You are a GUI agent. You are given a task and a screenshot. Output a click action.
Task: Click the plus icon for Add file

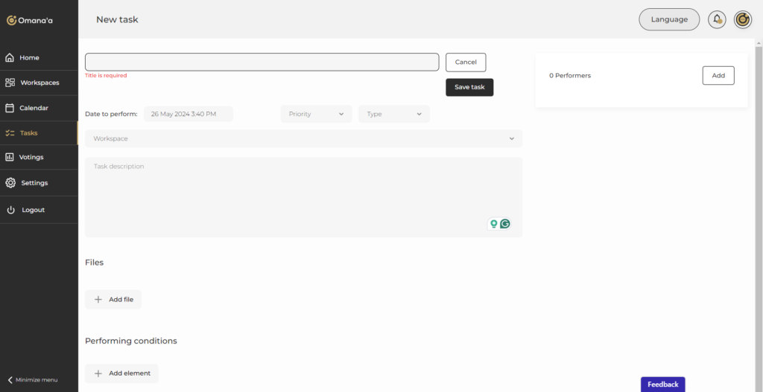pos(98,299)
